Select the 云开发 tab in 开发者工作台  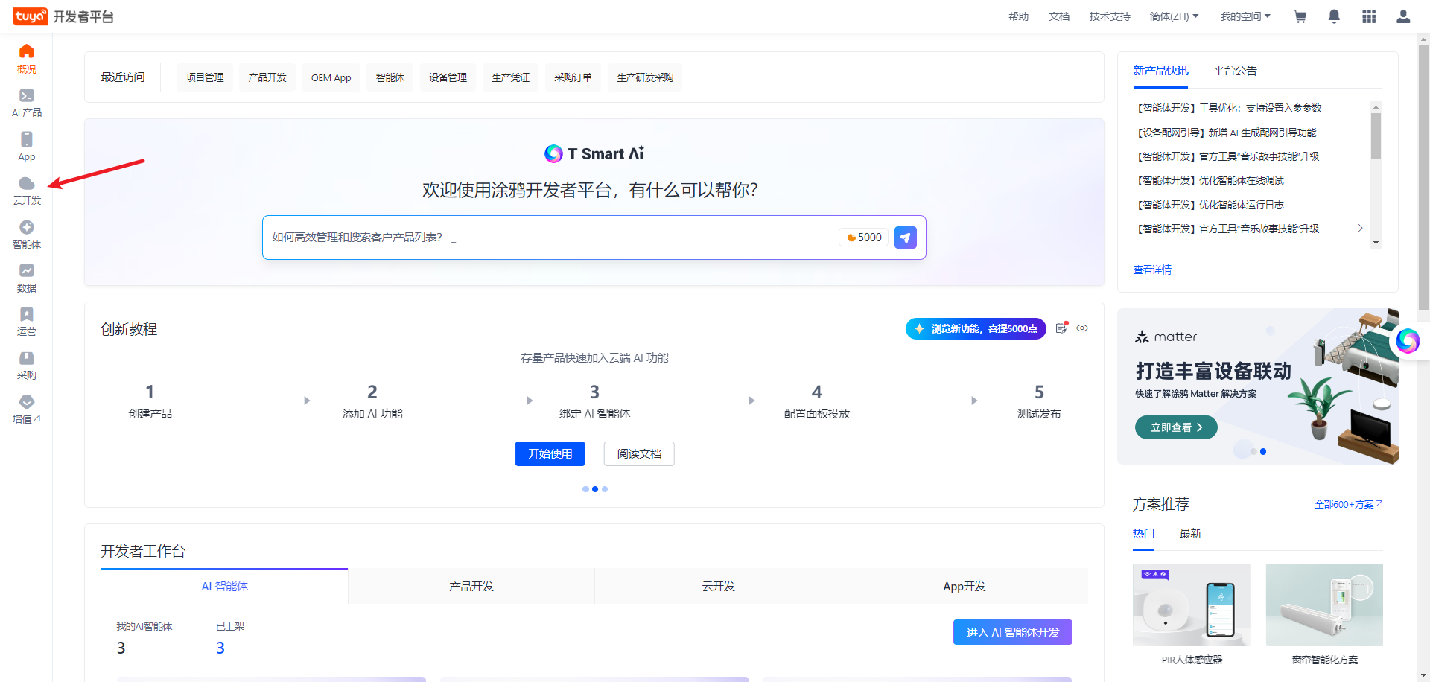point(718,587)
